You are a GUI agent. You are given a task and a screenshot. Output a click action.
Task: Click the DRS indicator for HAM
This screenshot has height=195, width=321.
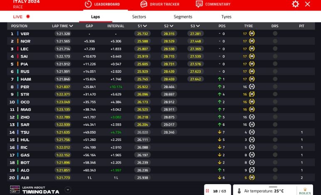point(275,79)
